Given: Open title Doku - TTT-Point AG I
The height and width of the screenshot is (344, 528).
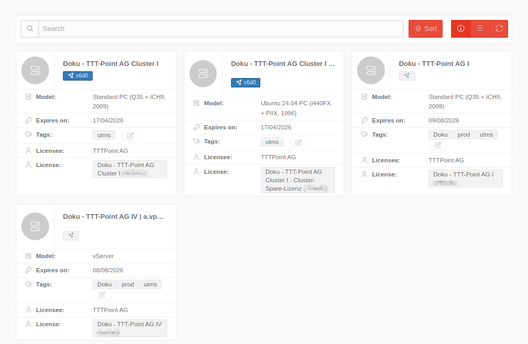Looking at the screenshot, I should 434,63.
